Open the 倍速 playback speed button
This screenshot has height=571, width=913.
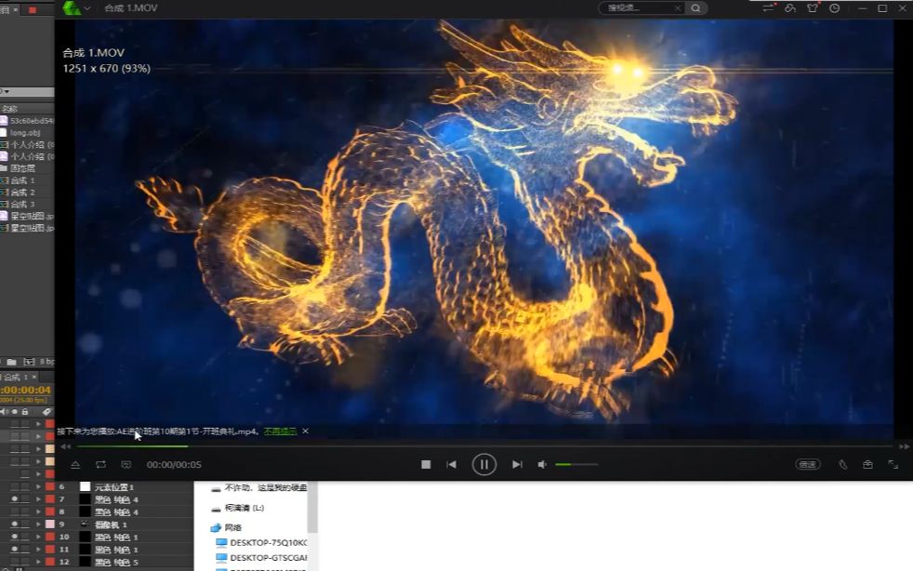808,464
